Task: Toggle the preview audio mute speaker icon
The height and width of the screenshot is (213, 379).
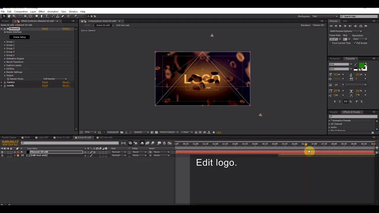Action: click(356, 26)
